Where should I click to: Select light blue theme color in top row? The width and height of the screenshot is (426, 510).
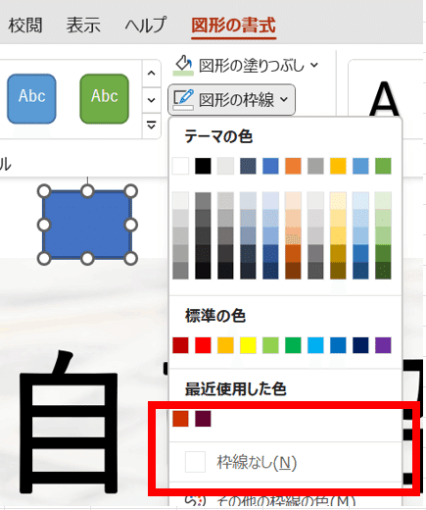pos(360,166)
